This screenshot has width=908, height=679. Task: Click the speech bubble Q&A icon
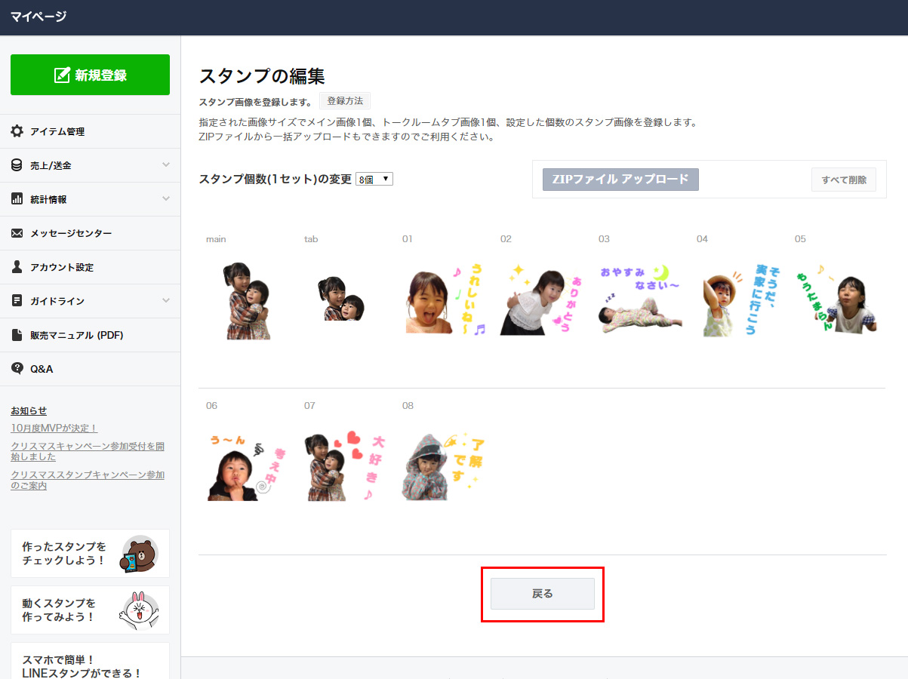[17, 369]
